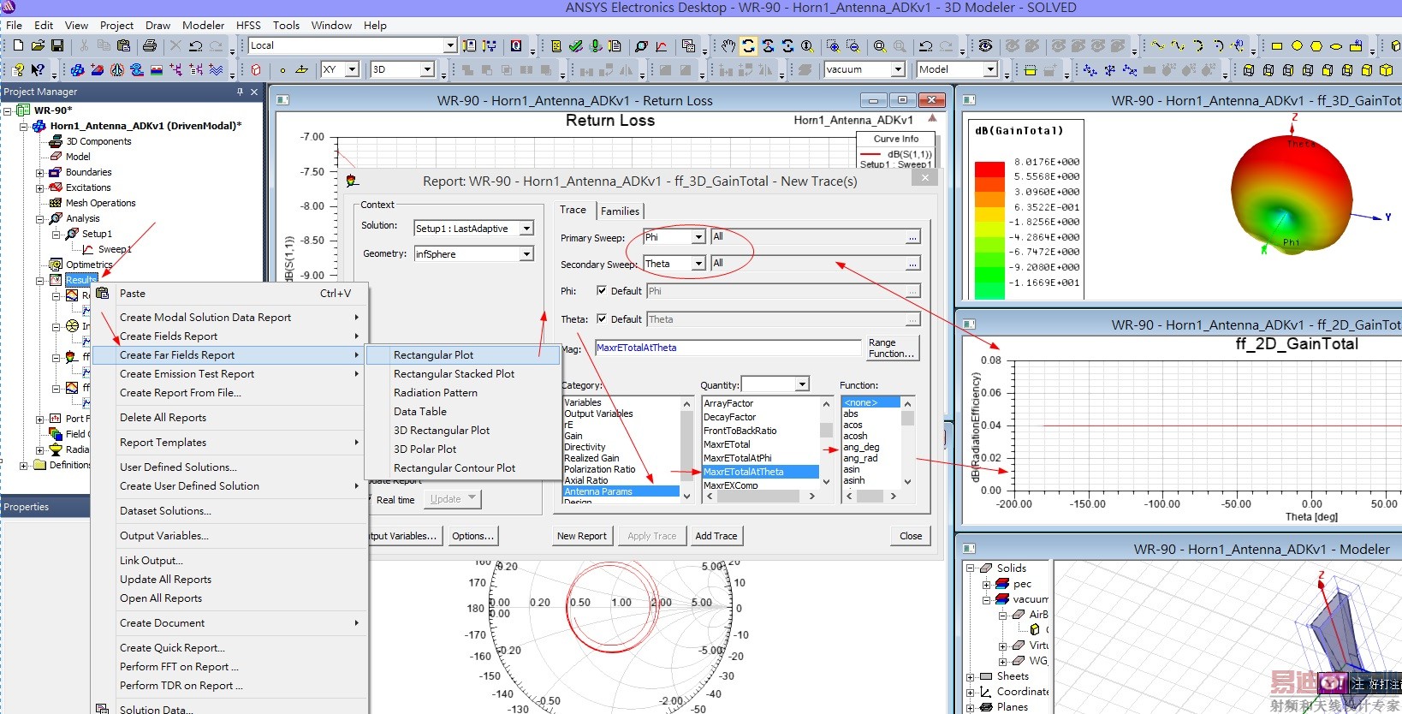The height and width of the screenshot is (714, 1402).
Task: Toggle the Phi Default checkbox
Action: tap(602, 291)
